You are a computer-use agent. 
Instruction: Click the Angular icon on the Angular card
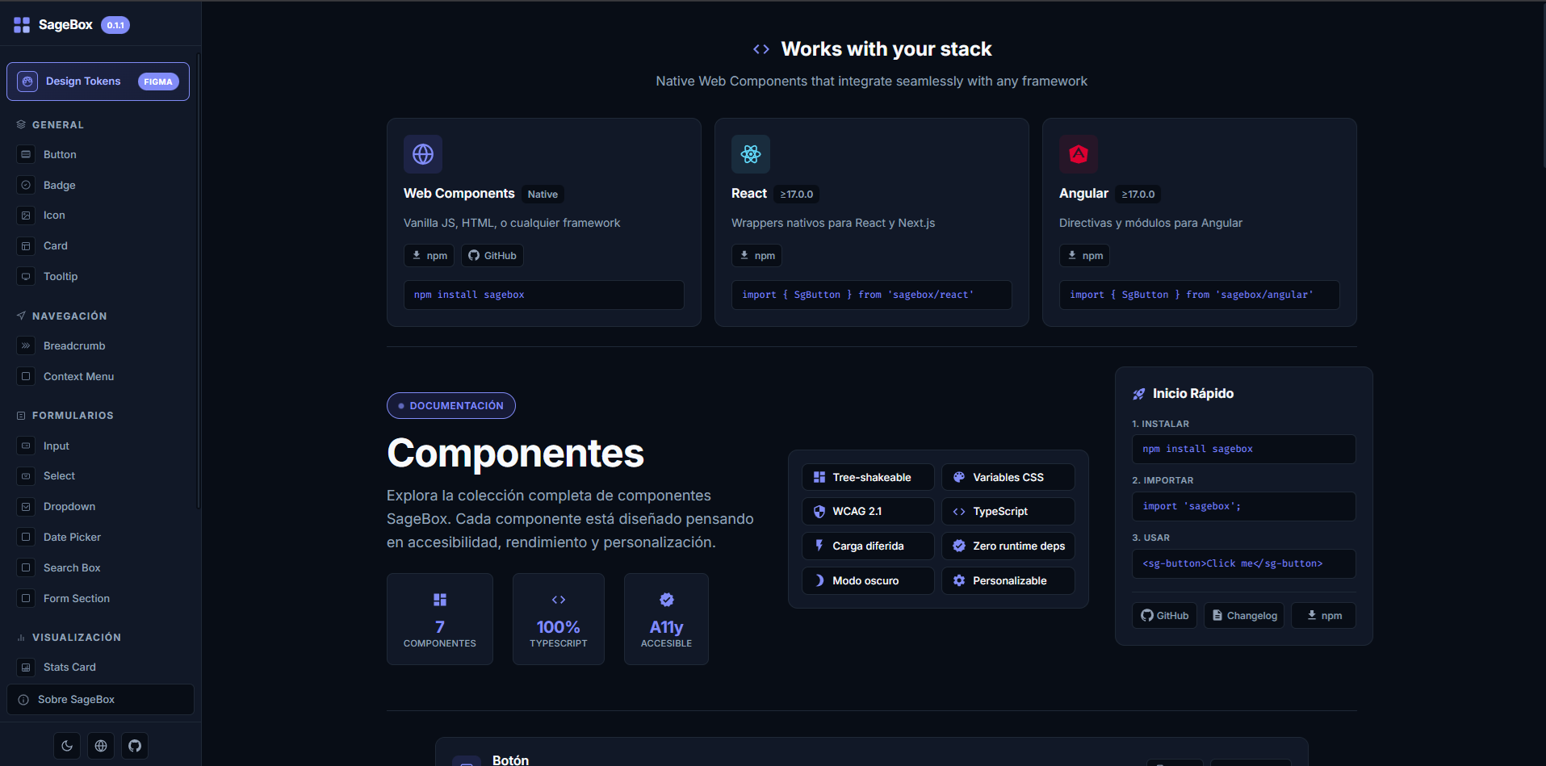pyautogui.click(x=1078, y=153)
